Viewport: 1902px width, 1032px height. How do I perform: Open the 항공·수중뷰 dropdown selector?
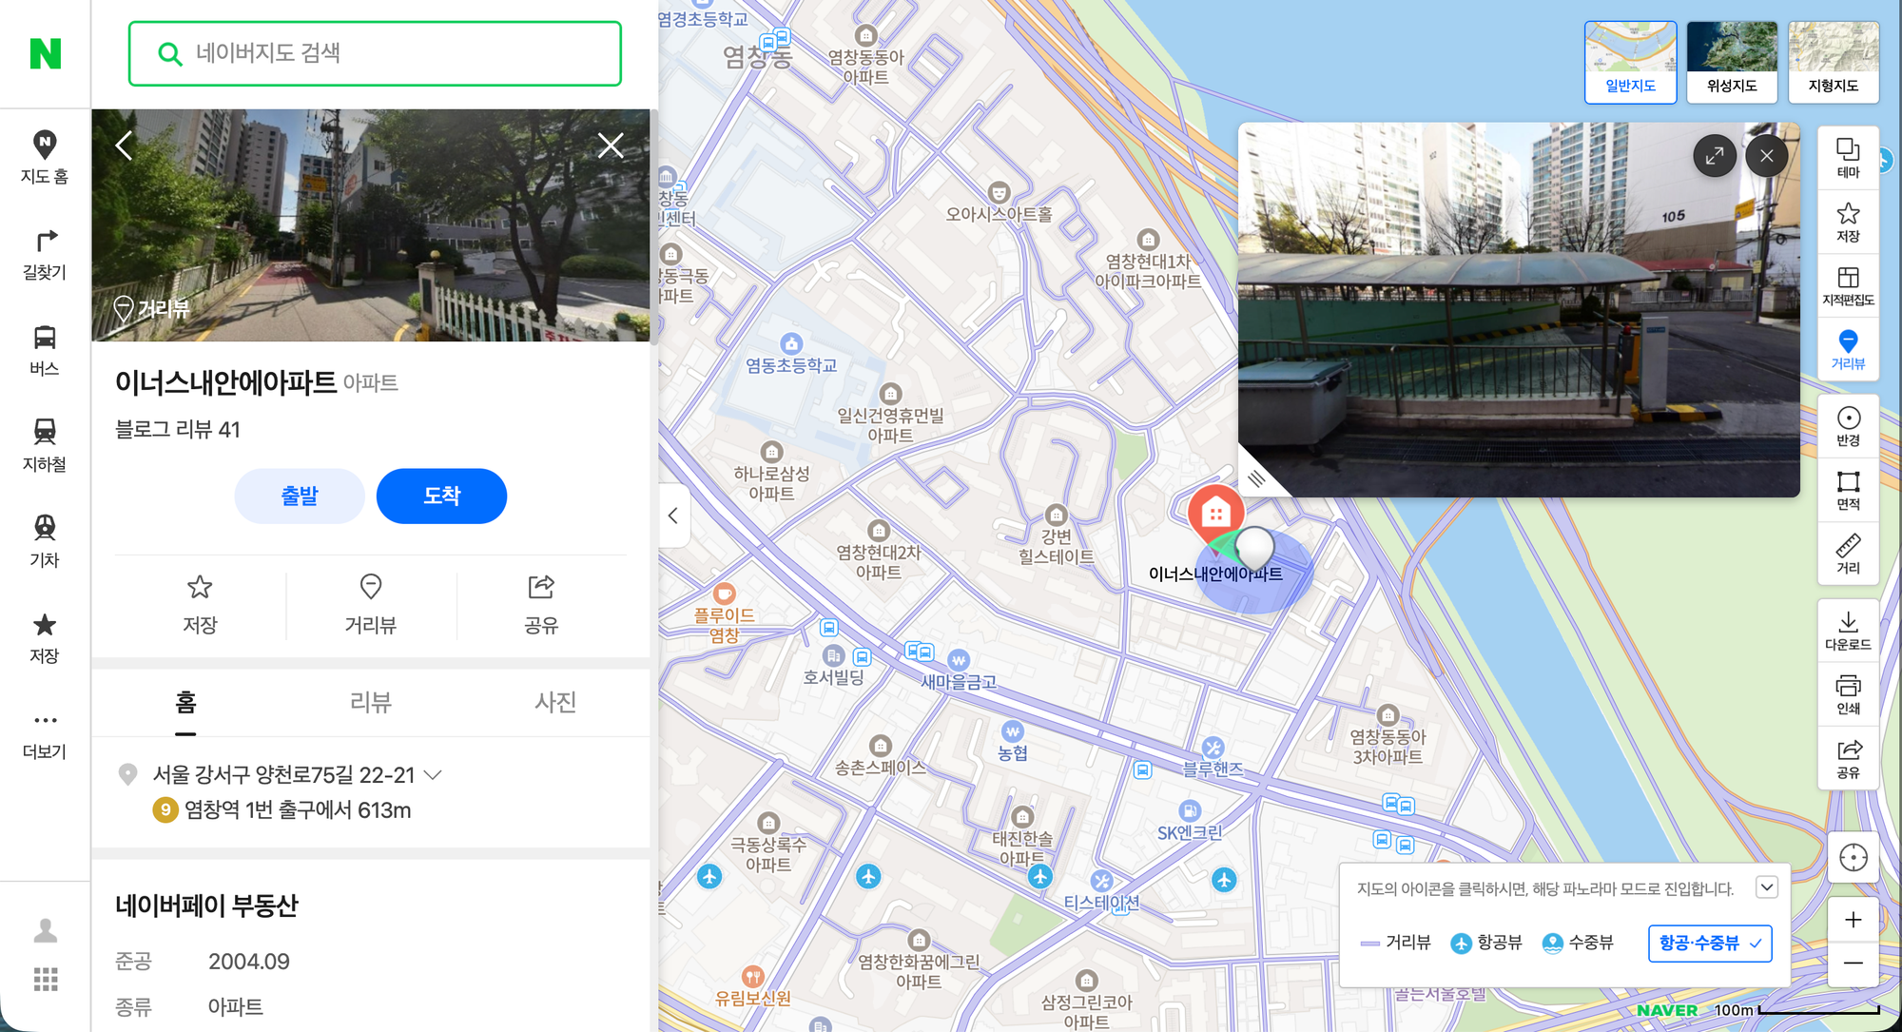1709,943
